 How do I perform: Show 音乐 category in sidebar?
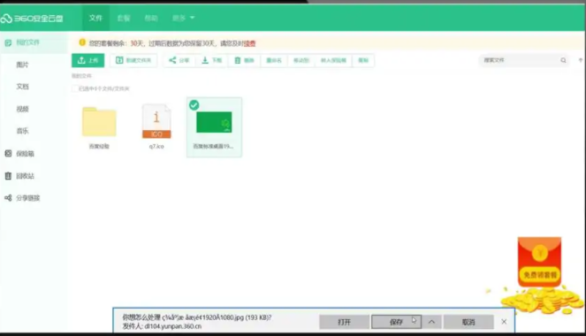[22, 131]
